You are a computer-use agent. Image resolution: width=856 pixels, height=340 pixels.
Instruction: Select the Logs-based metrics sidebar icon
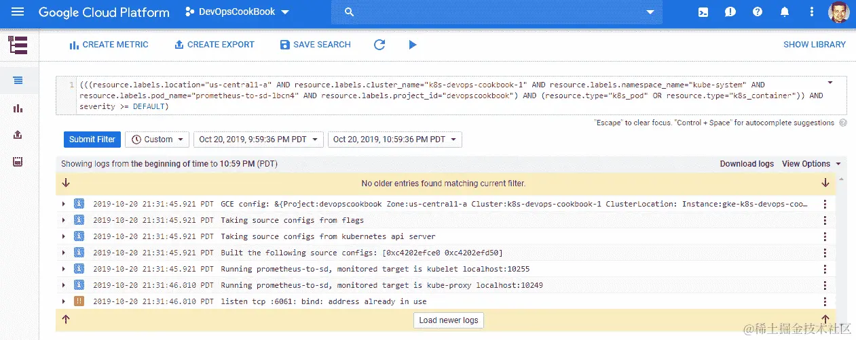tap(18, 108)
